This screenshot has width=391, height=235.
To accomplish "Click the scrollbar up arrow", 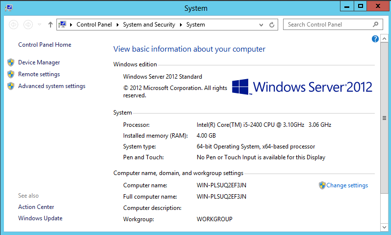I will [384, 39].
